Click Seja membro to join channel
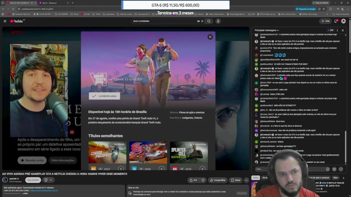 (x=33, y=180)
